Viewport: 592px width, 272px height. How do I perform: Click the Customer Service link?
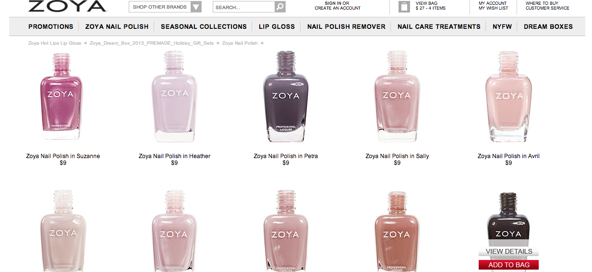(547, 8)
